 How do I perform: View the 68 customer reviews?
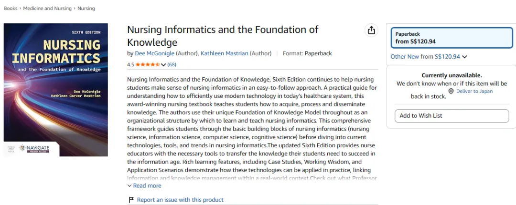172,65
